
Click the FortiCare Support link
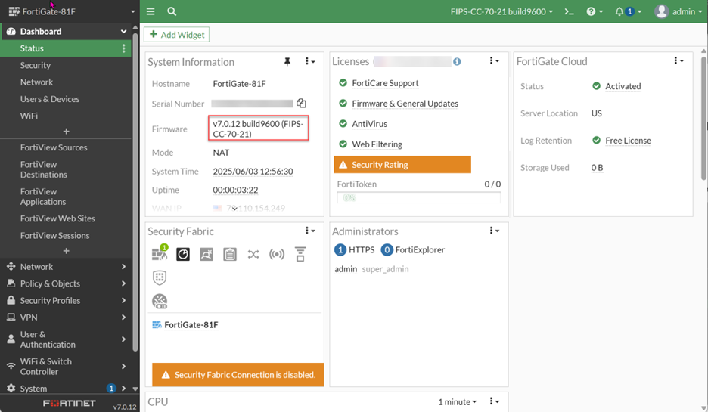tap(385, 83)
